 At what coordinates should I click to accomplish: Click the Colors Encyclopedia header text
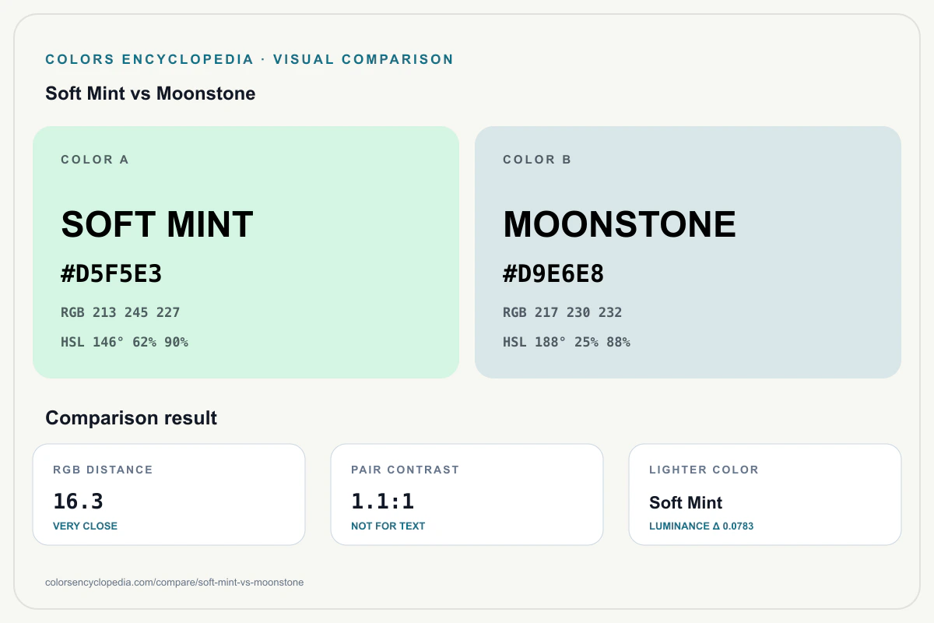coord(149,59)
